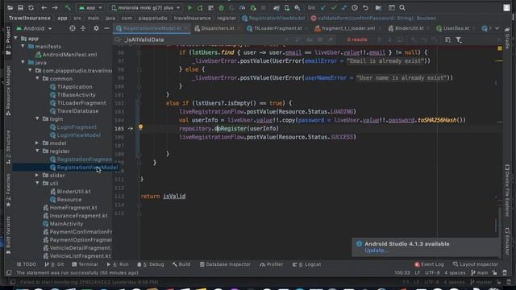Collapse the login package
Viewport: 516px width, 290px height.
[37, 118]
